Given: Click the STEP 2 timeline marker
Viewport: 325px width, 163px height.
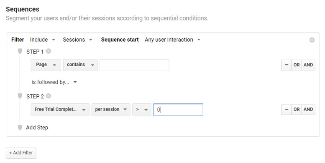Looking at the screenshot, I should tap(20, 96).
